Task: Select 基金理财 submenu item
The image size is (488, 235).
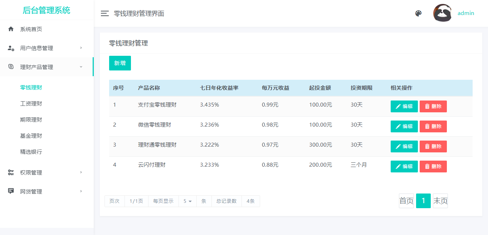Action: 31,136
